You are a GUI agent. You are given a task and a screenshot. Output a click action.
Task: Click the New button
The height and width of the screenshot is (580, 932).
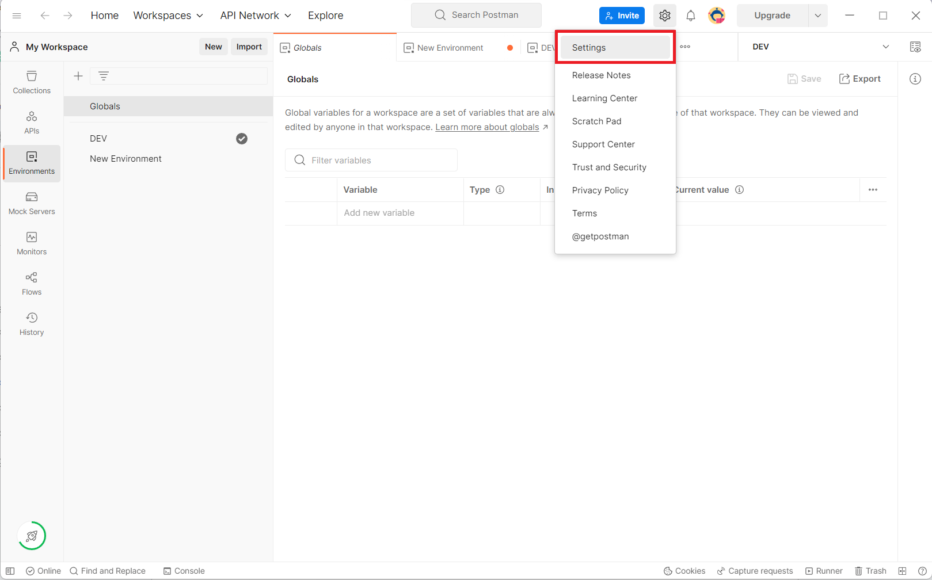coord(214,47)
